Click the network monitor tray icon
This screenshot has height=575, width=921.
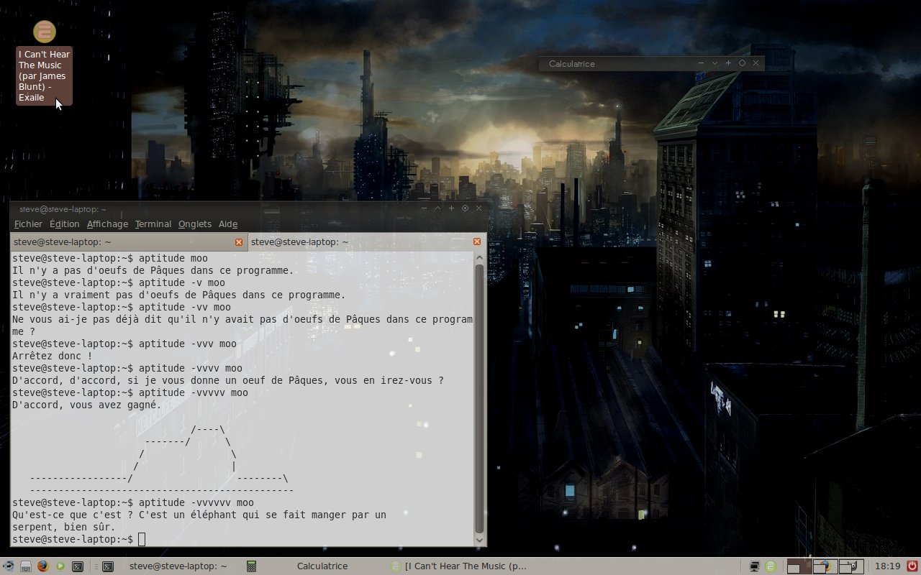[x=755, y=566]
